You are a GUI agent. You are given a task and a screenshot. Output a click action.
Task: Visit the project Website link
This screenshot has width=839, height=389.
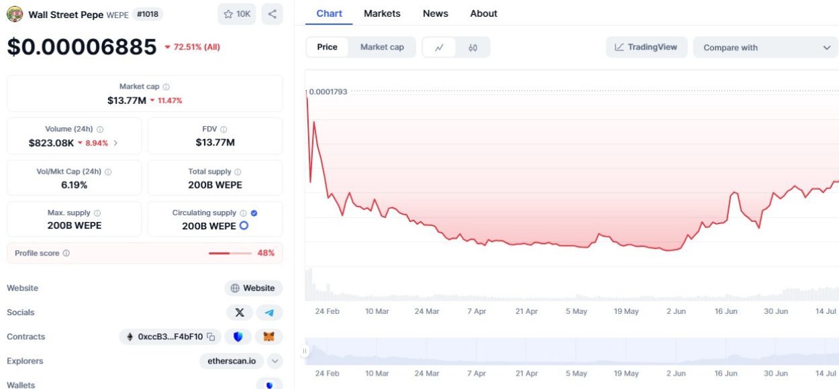[253, 288]
